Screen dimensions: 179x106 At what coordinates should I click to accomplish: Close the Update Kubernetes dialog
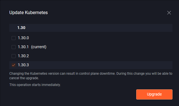[169, 13]
